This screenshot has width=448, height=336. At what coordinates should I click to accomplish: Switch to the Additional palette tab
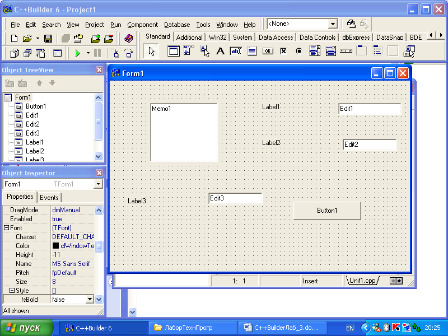(x=189, y=38)
